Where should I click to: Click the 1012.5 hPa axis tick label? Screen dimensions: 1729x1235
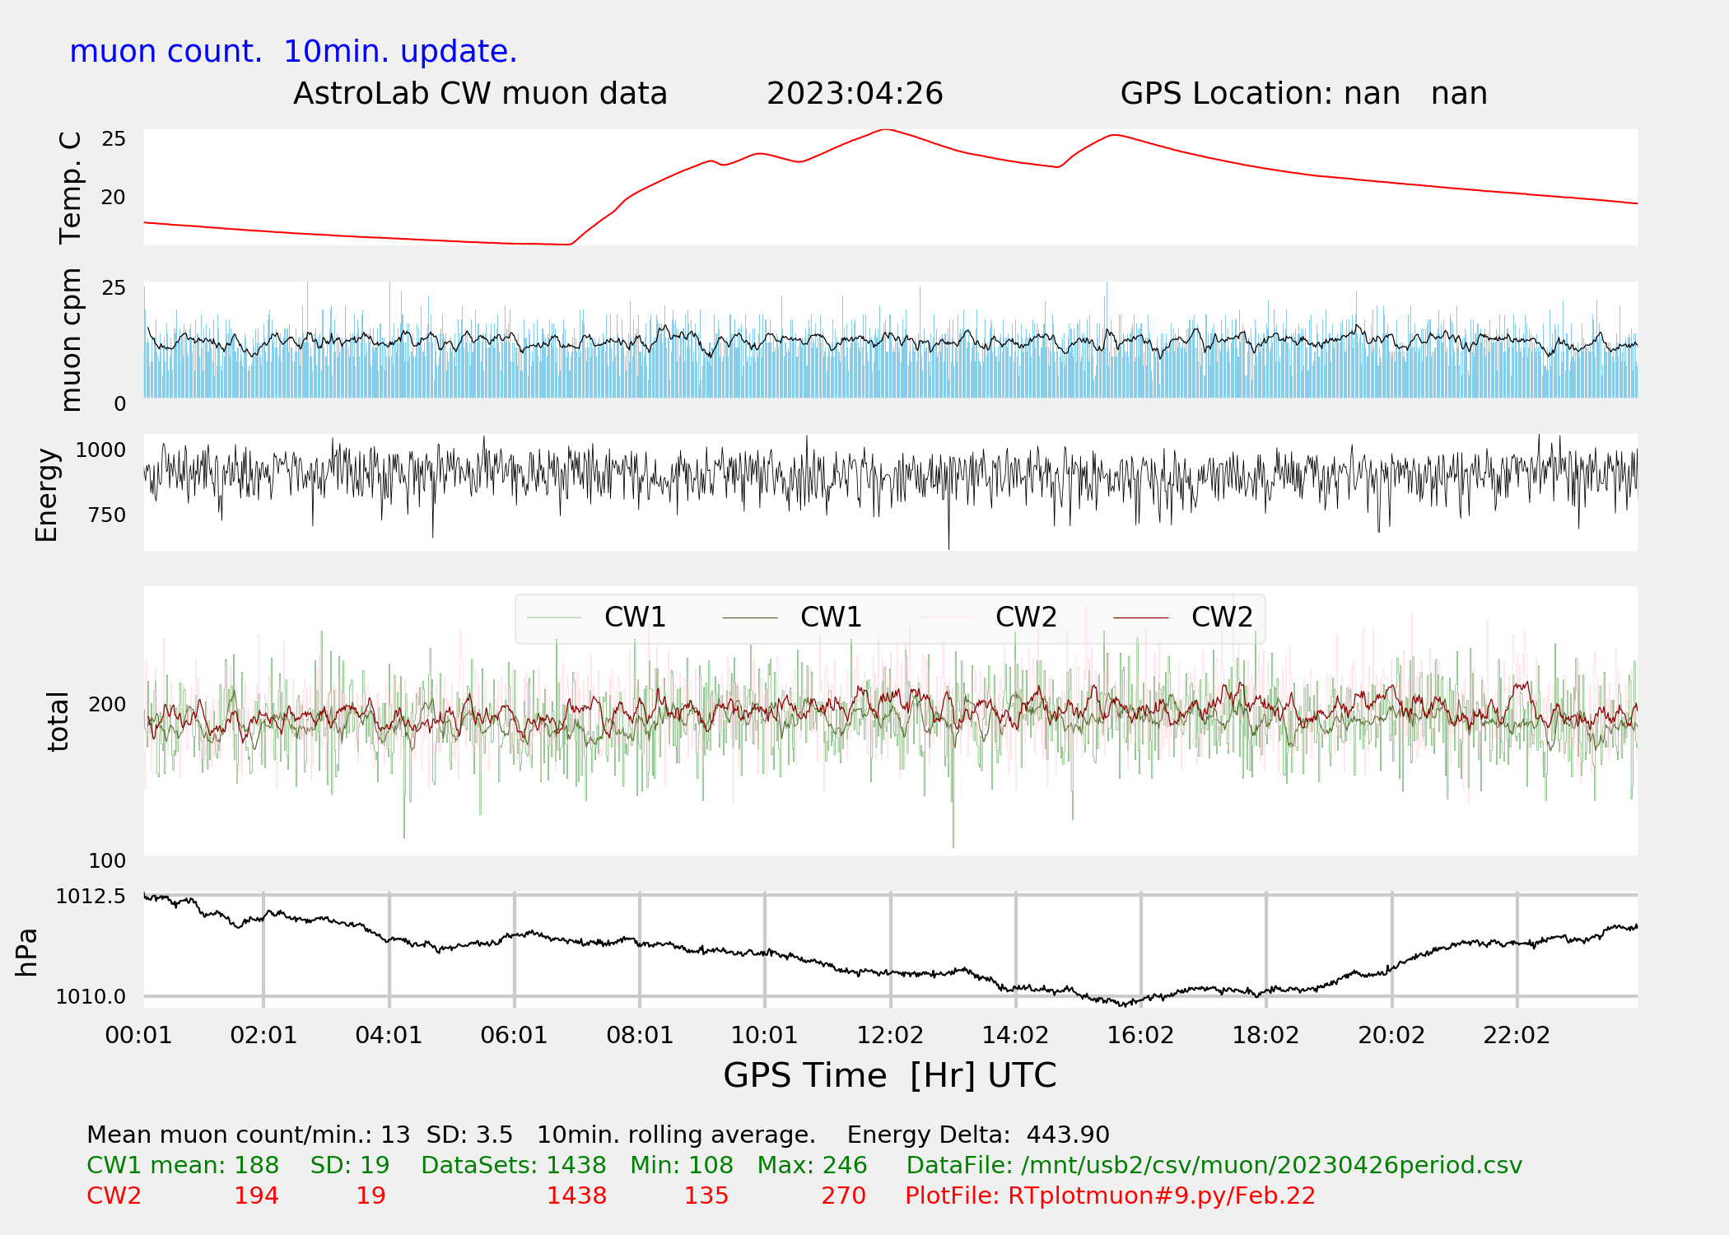(91, 896)
